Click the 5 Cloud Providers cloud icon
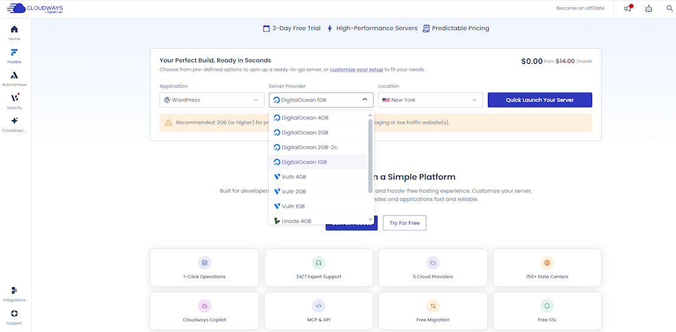Viewport: 676px width, 332px height. [433, 262]
